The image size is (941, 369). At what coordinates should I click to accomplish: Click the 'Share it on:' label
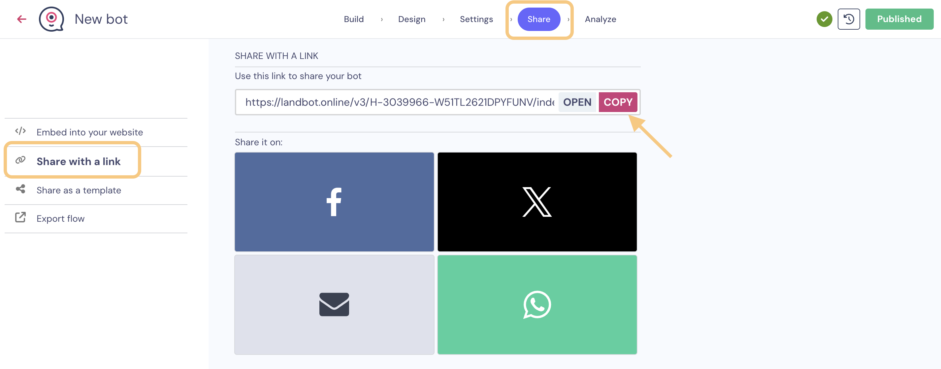(259, 142)
